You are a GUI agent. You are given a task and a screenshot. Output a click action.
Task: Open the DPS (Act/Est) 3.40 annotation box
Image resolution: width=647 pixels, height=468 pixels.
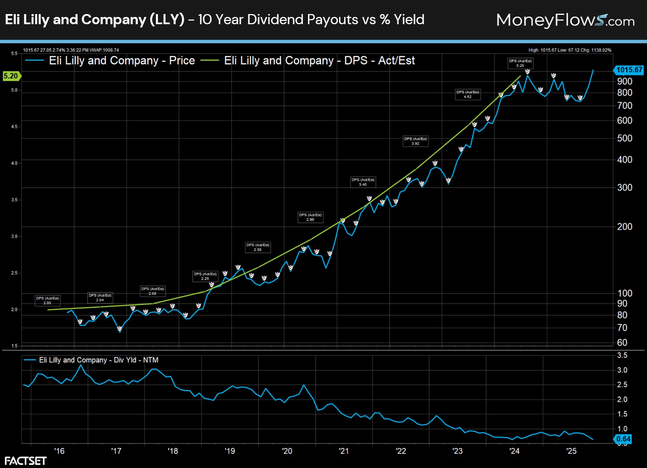(363, 182)
